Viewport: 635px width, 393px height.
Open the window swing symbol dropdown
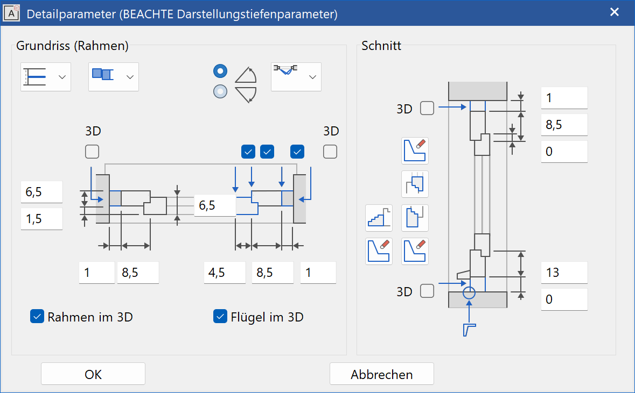pos(296,77)
